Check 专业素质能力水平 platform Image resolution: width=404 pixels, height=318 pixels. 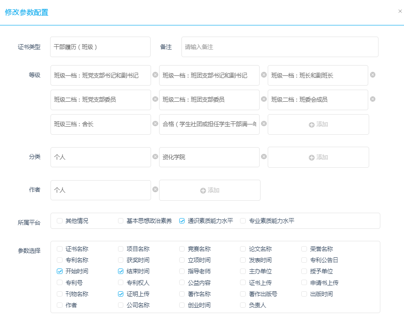(x=243, y=221)
